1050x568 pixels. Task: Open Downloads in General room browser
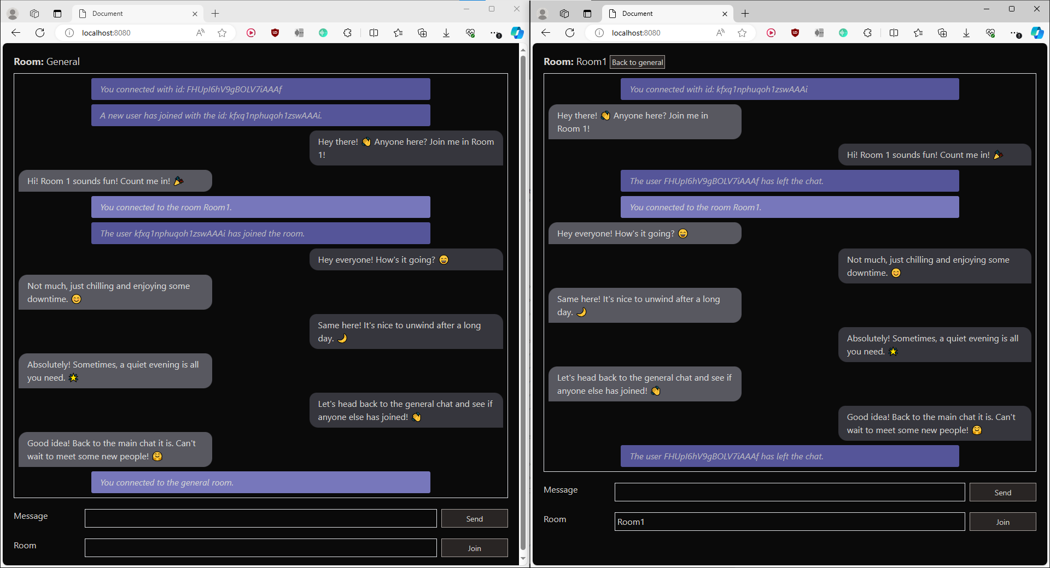pos(446,33)
